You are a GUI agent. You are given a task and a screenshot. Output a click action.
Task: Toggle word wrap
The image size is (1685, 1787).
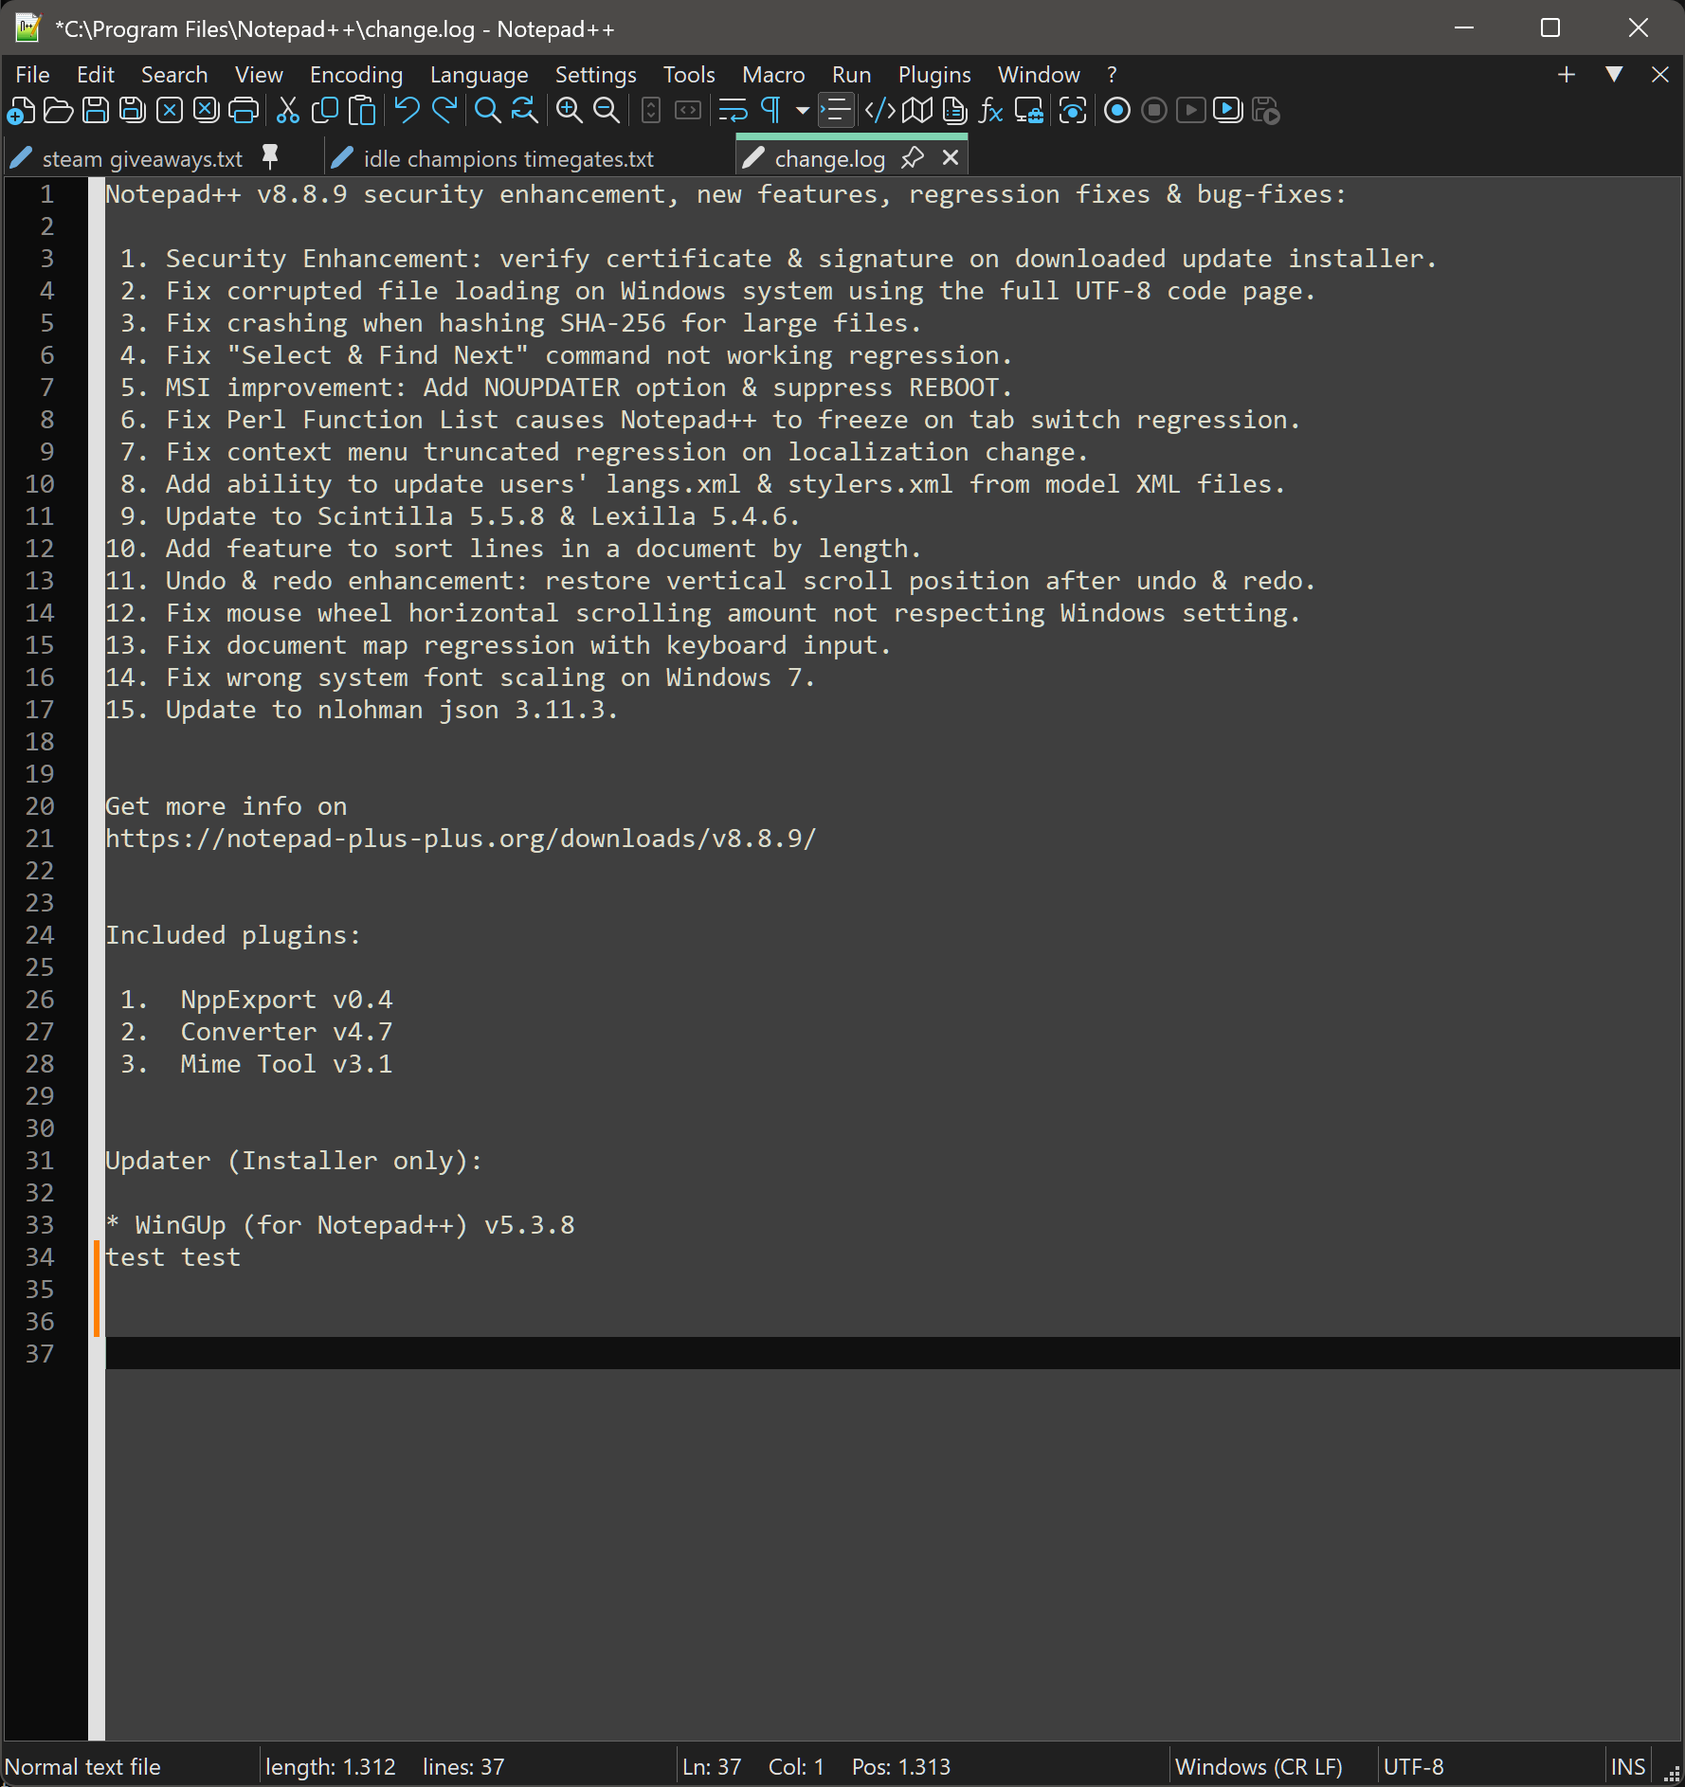coord(734,110)
